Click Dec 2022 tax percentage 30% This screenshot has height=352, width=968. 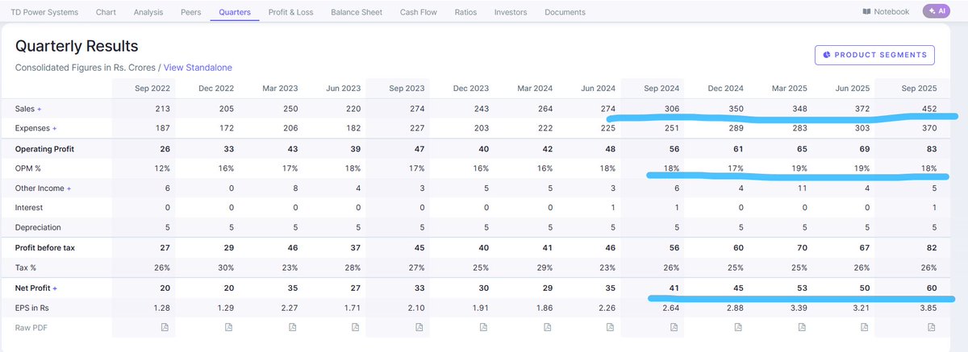coord(226,267)
